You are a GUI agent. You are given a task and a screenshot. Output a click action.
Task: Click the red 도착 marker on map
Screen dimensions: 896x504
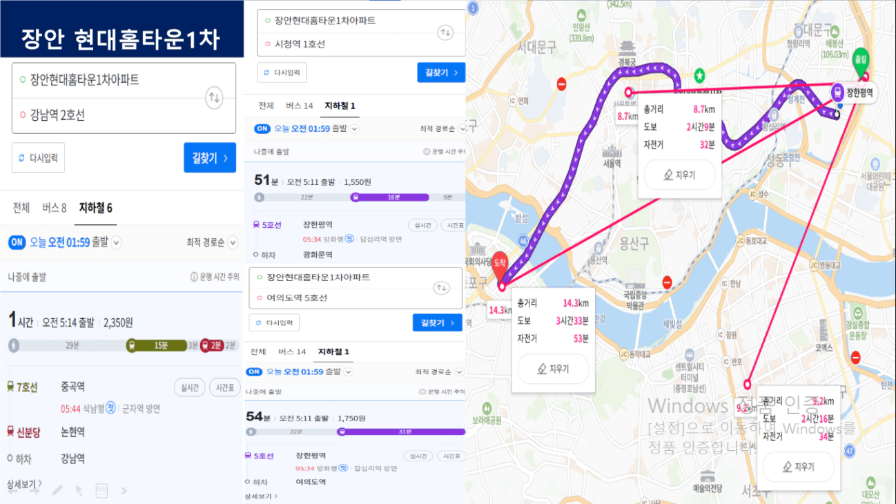click(x=501, y=267)
